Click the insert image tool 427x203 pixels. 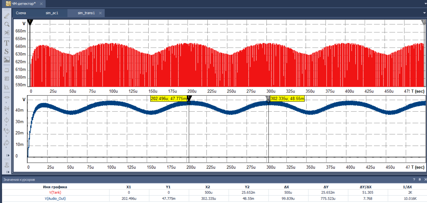pyautogui.click(x=7, y=60)
